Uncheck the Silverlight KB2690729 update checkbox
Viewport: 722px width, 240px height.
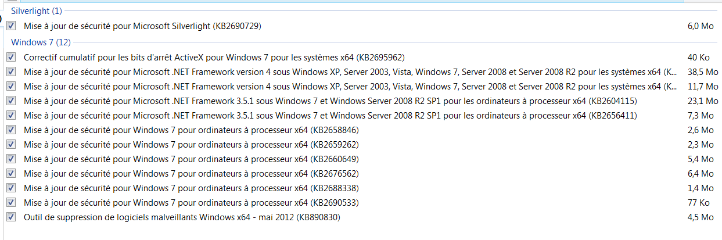coord(11,26)
